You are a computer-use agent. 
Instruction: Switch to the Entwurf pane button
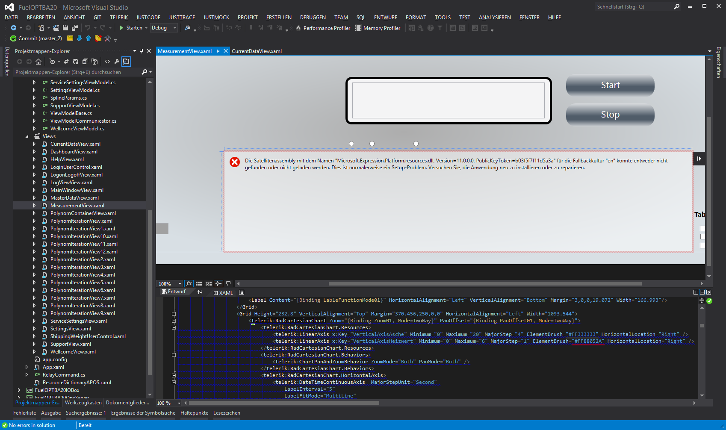pyautogui.click(x=174, y=292)
